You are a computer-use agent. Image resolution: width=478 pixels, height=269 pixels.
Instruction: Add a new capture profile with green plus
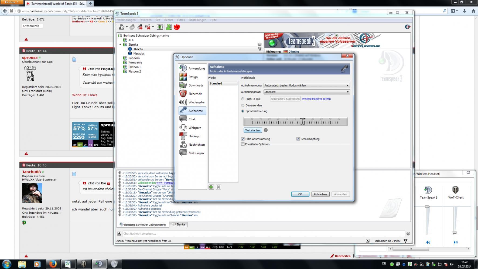(211, 187)
